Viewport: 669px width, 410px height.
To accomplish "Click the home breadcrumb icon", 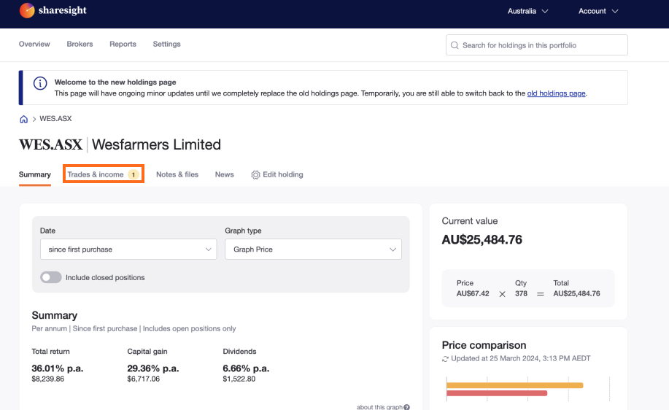I will pyautogui.click(x=23, y=119).
